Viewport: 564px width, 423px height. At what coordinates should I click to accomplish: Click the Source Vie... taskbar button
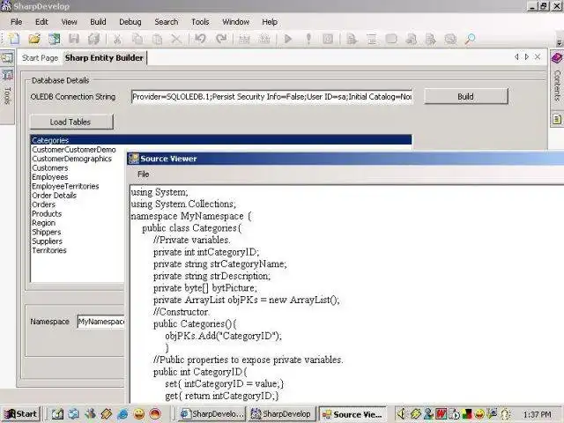pos(352,414)
